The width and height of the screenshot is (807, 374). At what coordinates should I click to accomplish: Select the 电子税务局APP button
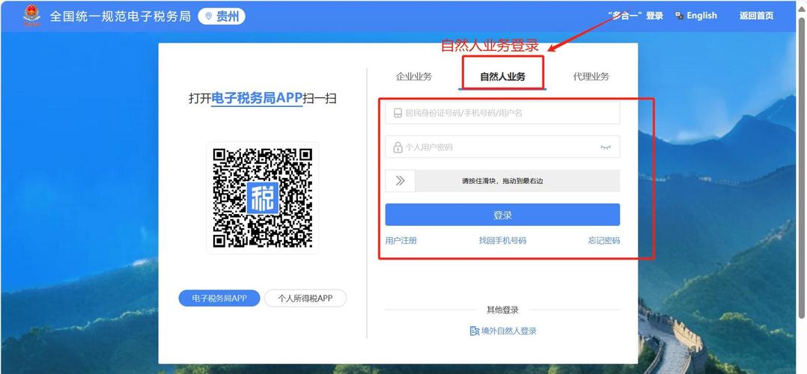point(219,298)
